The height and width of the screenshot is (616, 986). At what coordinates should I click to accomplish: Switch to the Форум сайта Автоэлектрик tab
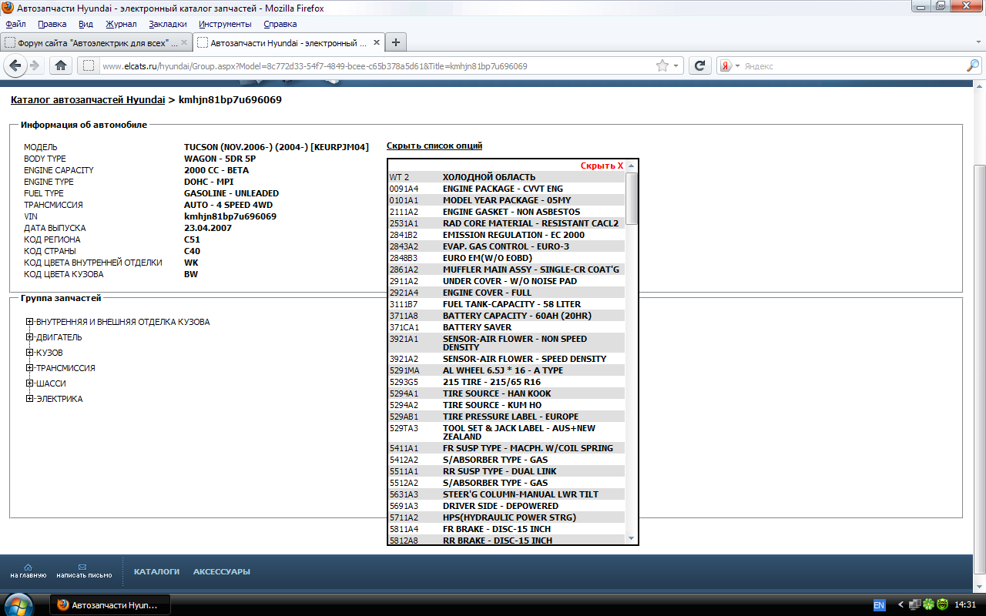(x=96, y=42)
